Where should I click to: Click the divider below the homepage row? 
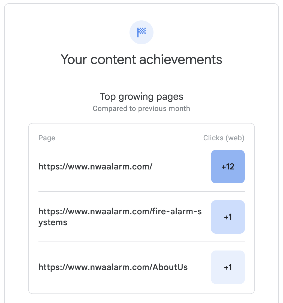tap(141, 191)
